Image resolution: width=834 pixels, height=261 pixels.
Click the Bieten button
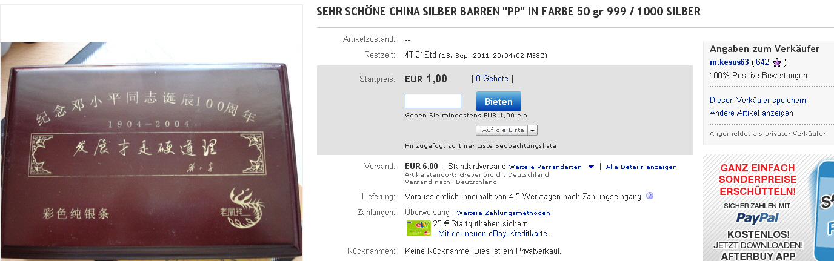498,102
